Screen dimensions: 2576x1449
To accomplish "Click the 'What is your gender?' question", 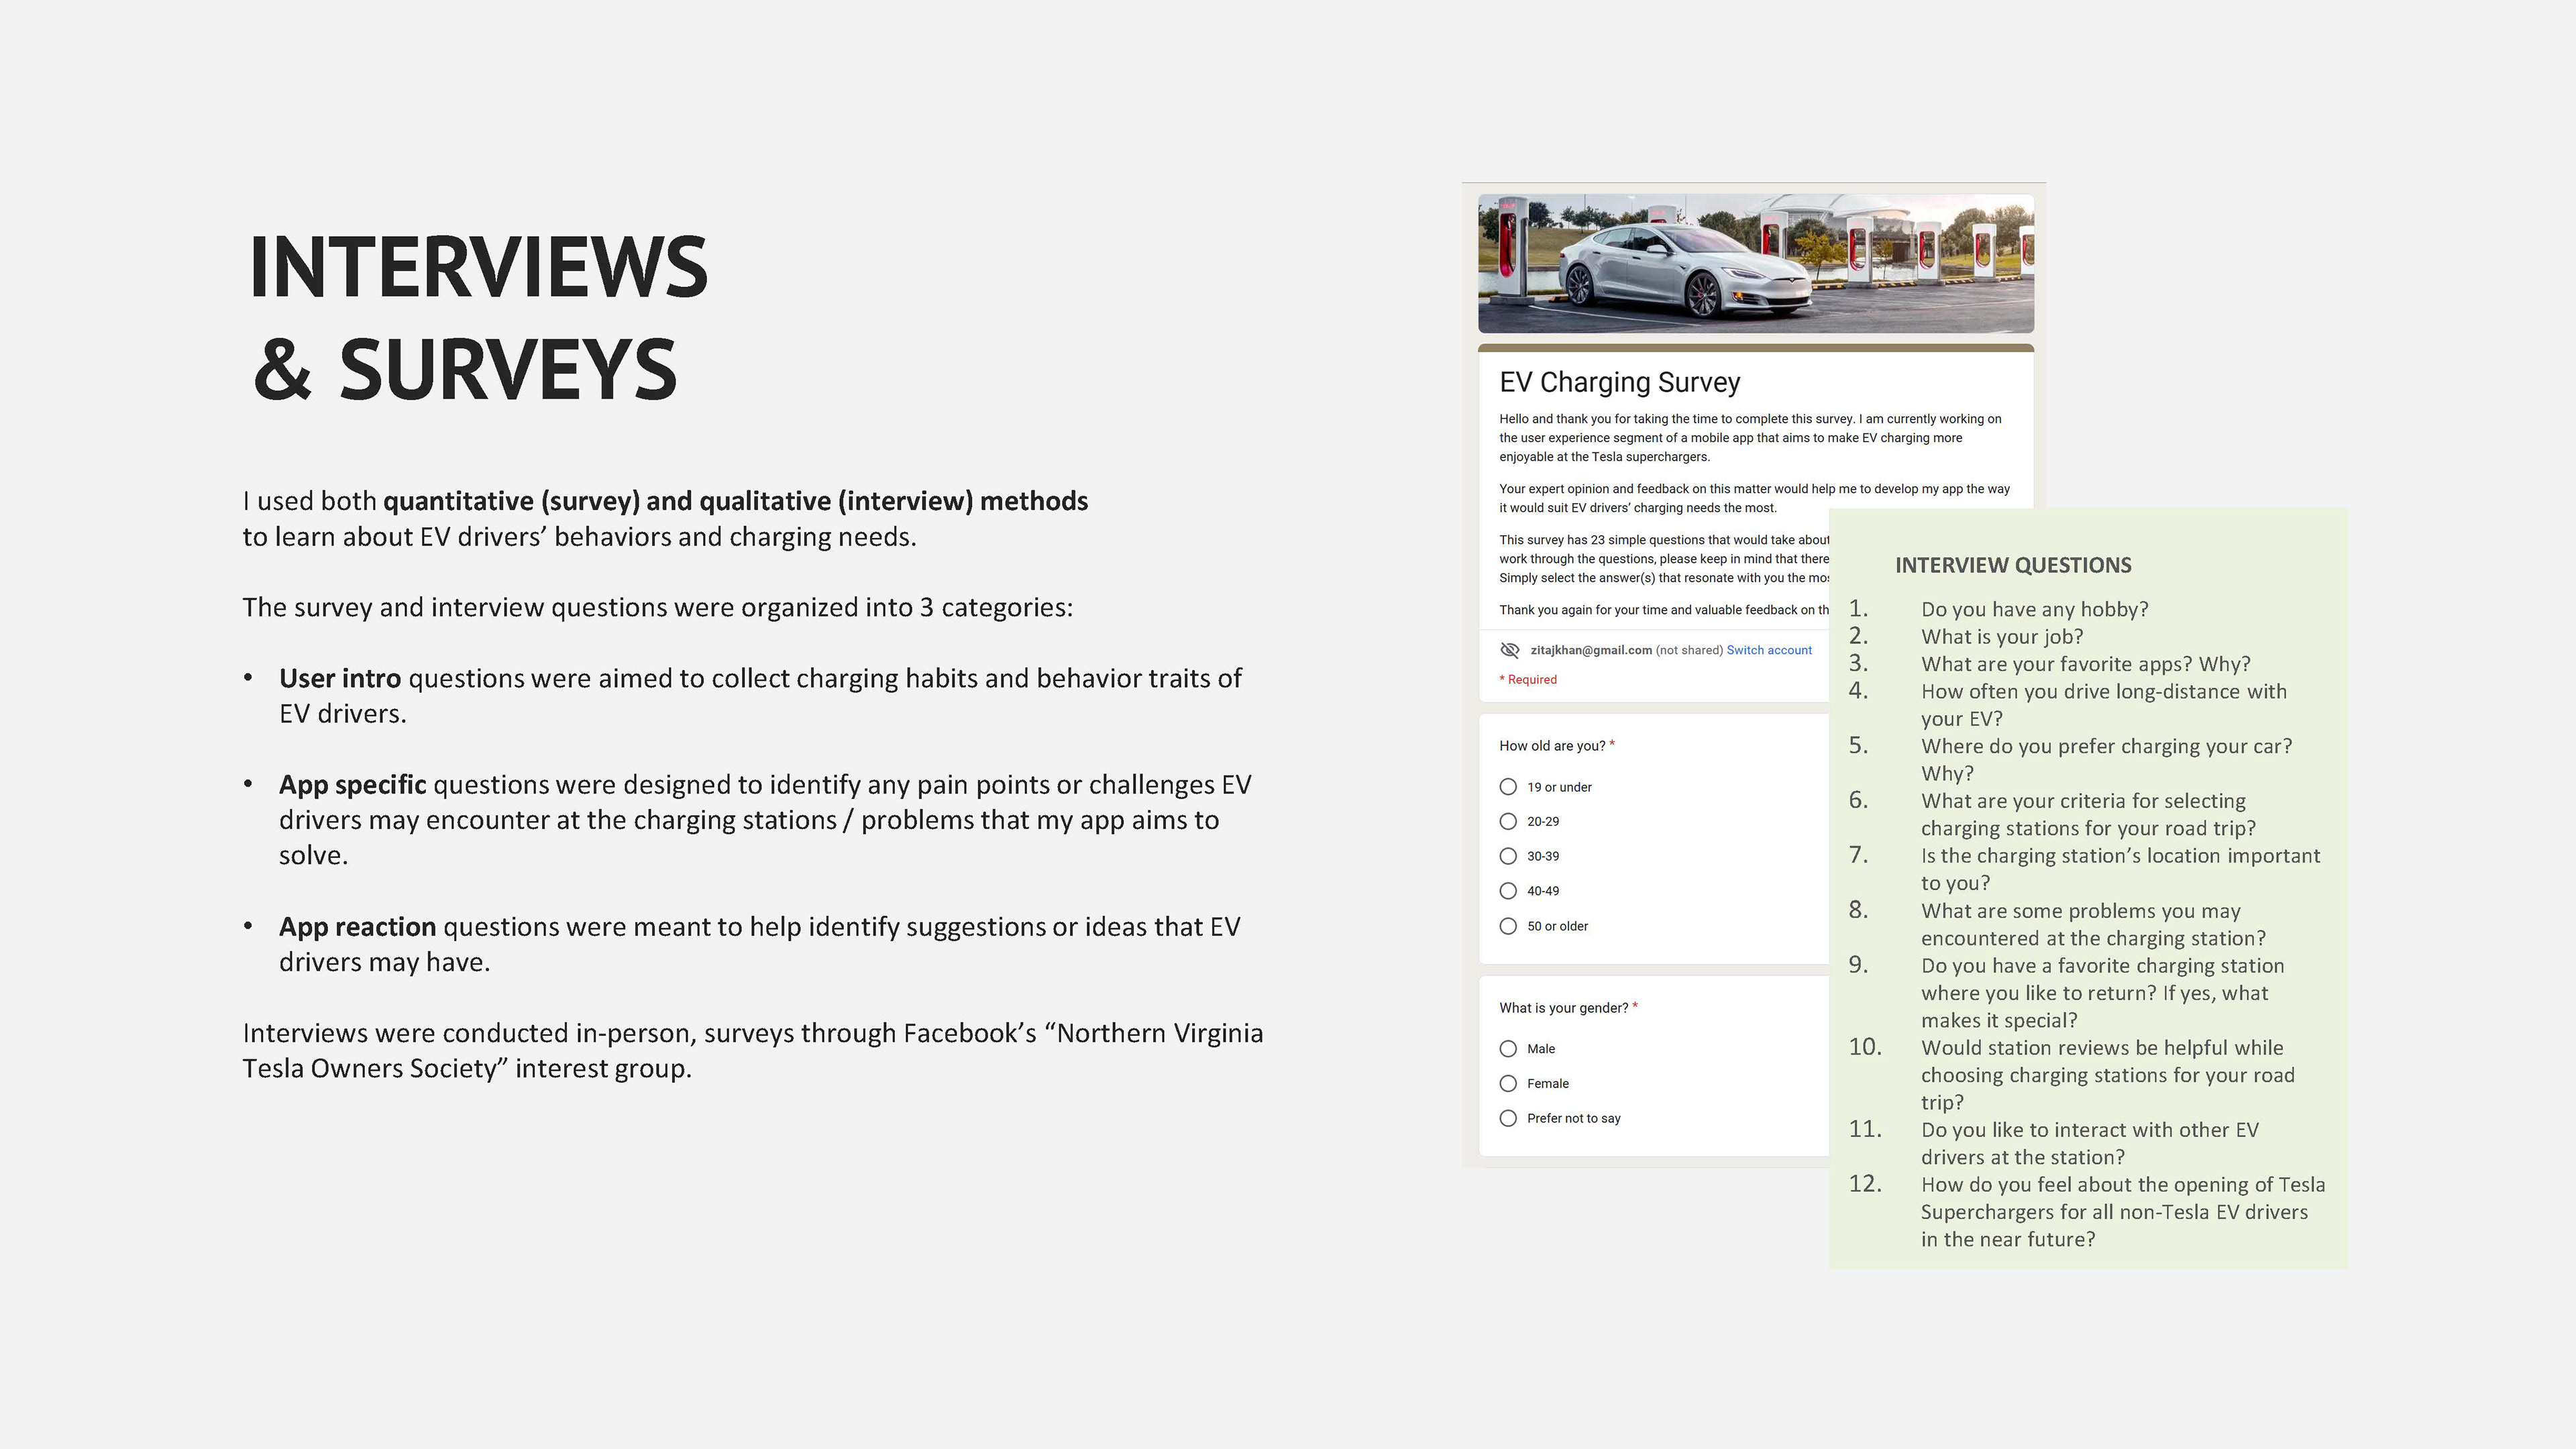I will [1563, 1008].
